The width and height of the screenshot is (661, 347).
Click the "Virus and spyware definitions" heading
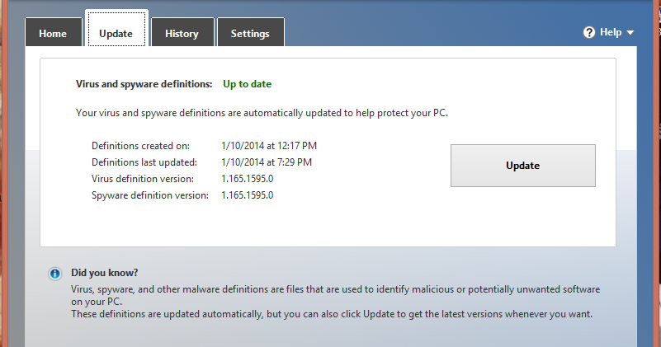click(x=144, y=83)
